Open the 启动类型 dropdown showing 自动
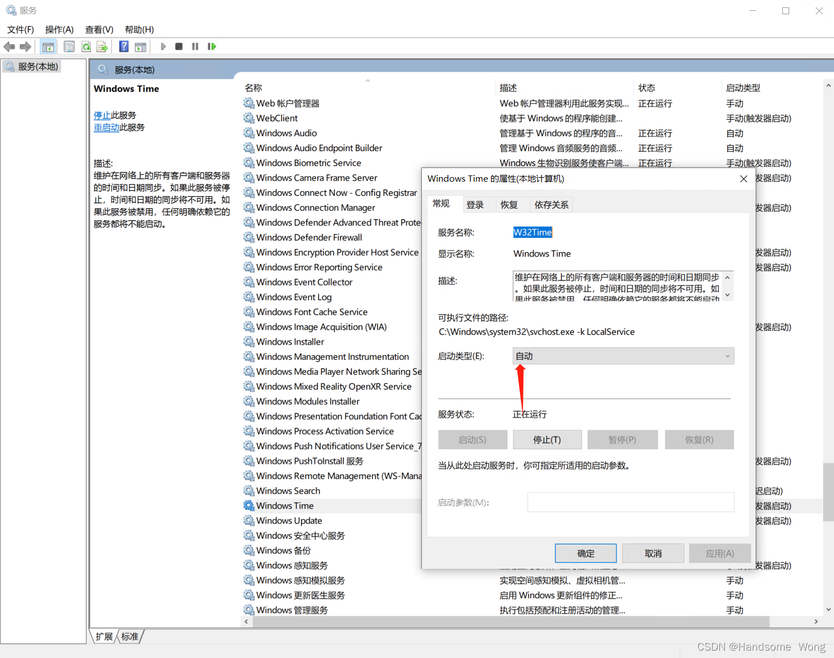Screen dimensions: 834x658 point(623,356)
